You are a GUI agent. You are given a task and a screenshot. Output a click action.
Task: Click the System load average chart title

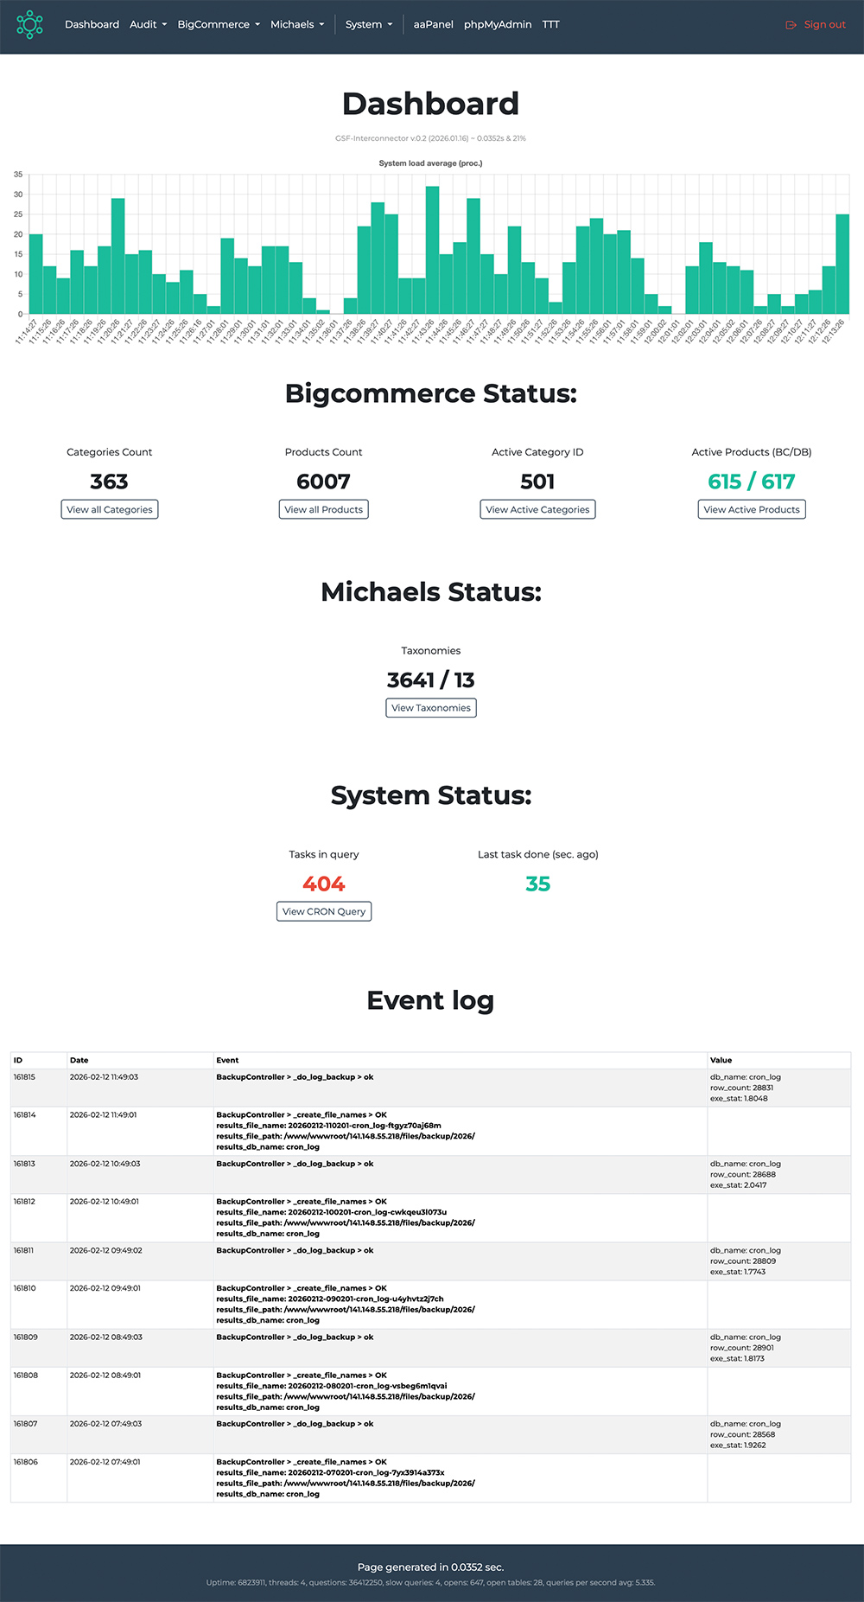430,163
